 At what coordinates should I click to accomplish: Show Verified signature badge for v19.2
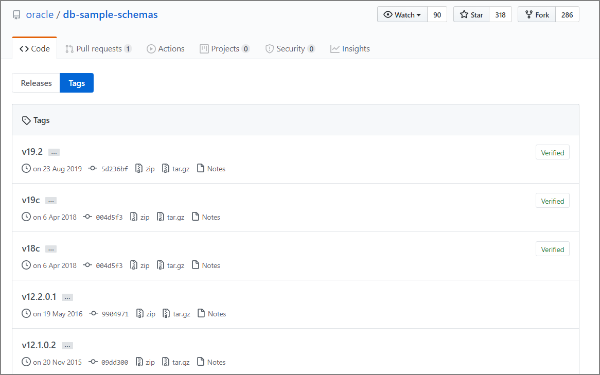pyautogui.click(x=552, y=153)
